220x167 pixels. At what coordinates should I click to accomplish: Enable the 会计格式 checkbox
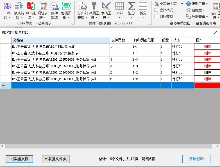coord(156,10)
